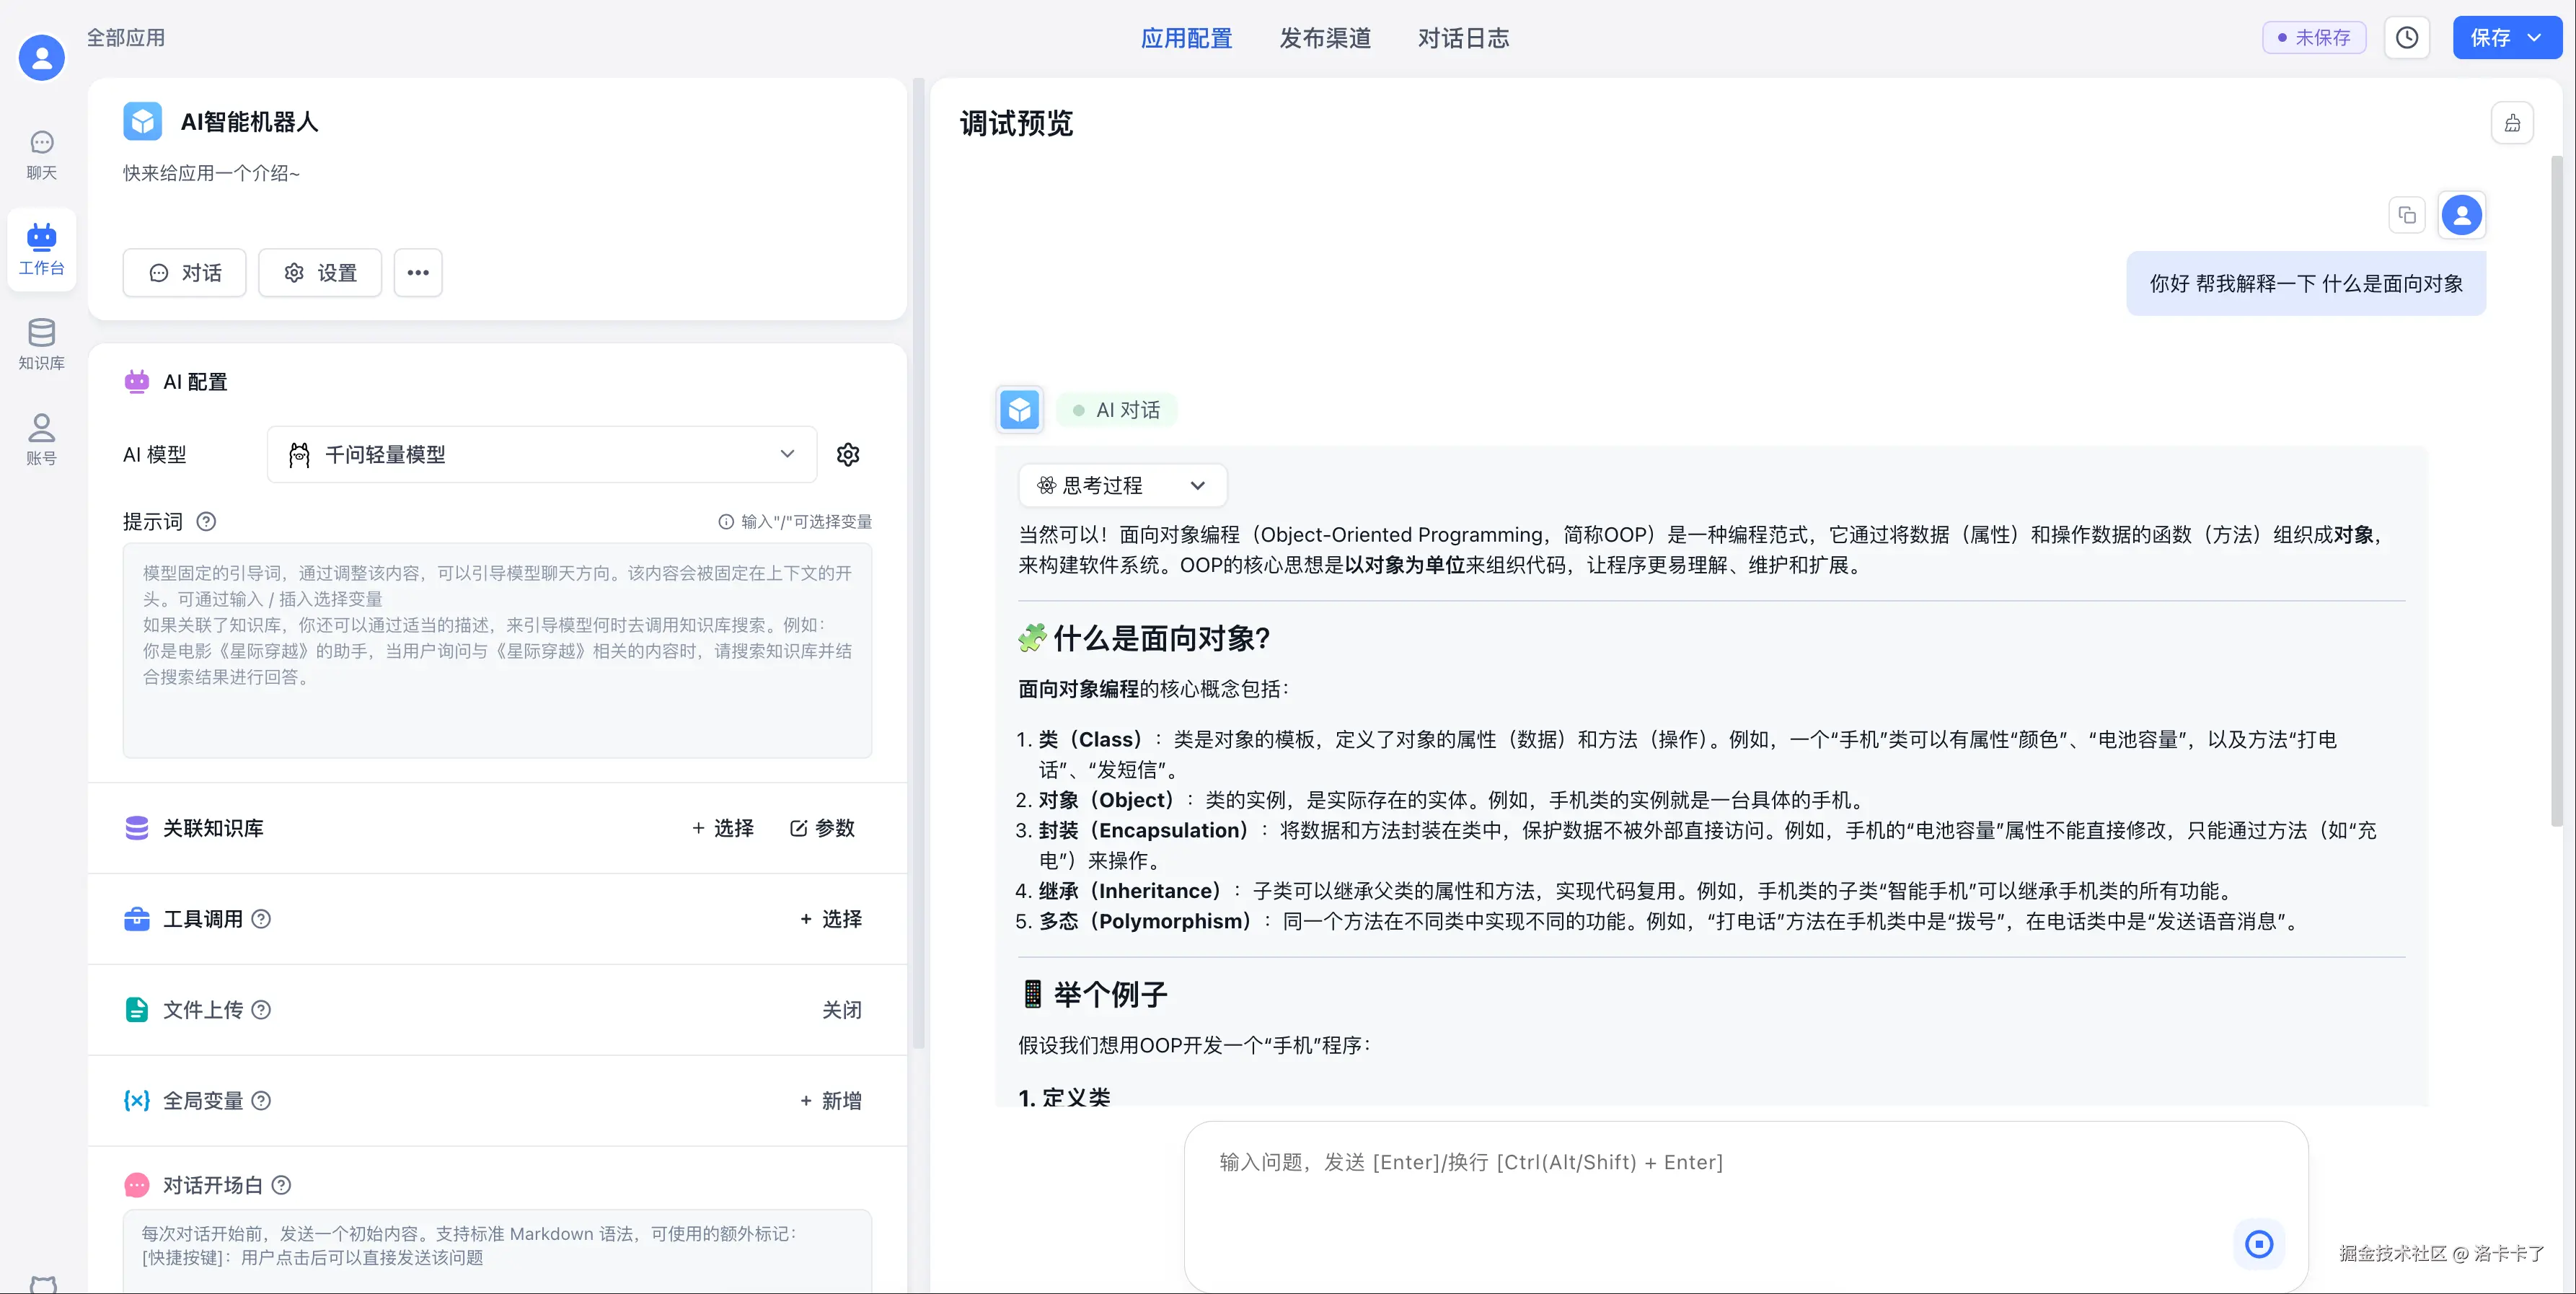
Task: Click the history clock icon
Action: (2406, 38)
